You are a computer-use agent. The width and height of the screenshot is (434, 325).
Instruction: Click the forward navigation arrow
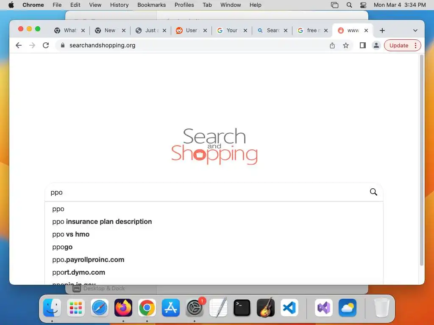[32, 45]
